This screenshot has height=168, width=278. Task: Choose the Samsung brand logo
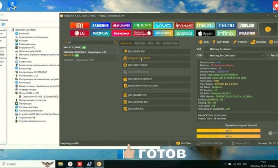click(101, 25)
